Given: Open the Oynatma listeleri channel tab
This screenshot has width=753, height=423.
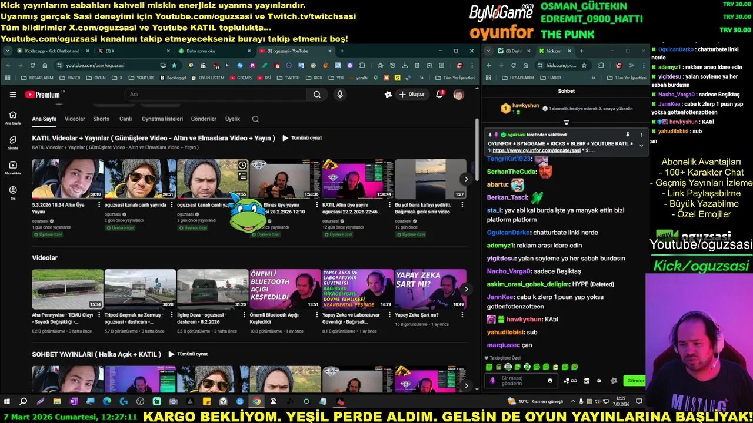Looking at the screenshot, I should pyautogui.click(x=162, y=119).
